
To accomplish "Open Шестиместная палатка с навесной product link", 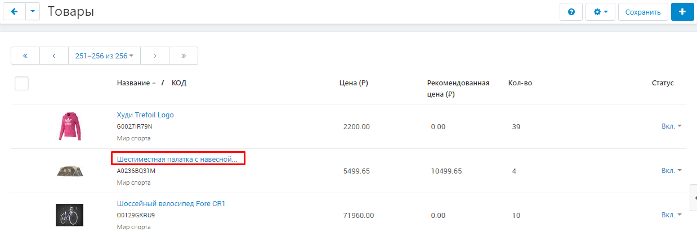I will (177, 159).
